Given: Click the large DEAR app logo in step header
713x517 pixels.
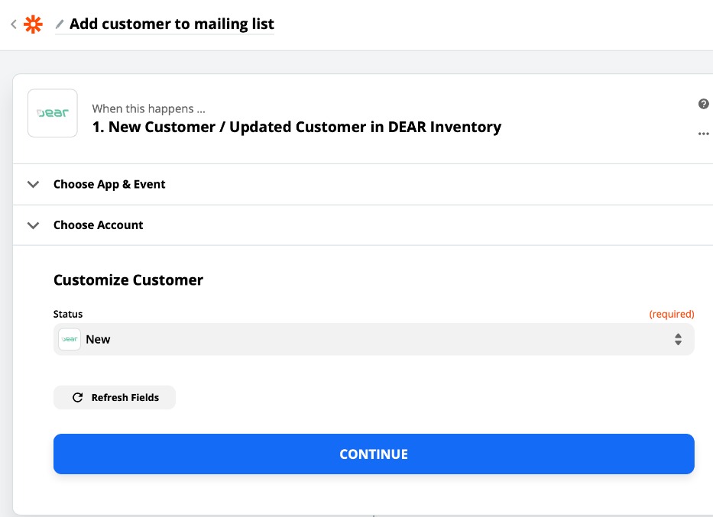Looking at the screenshot, I should tap(53, 113).
